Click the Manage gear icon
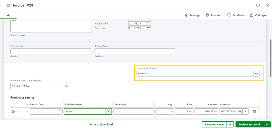This screenshot has width=272, height=129. [187, 15]
